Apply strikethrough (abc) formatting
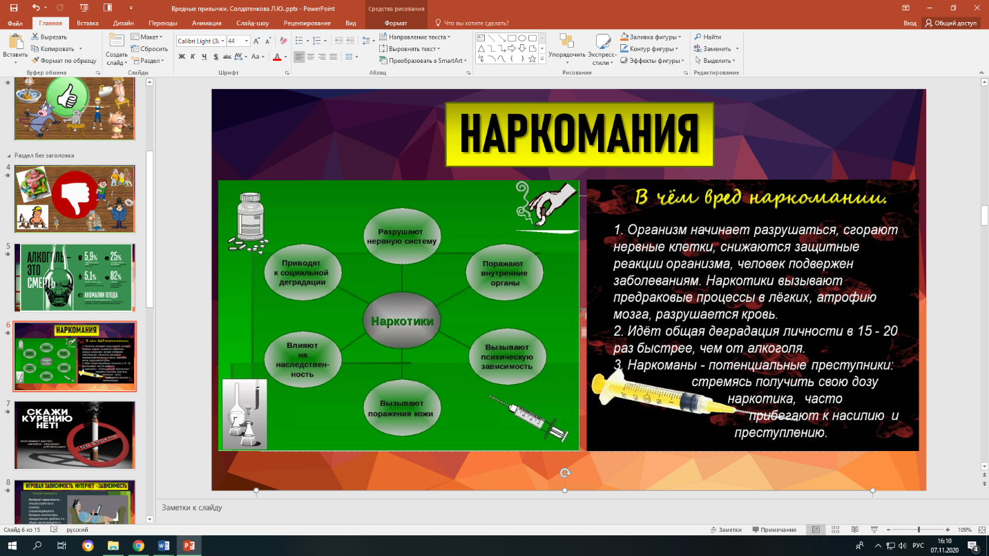989x556 pixels. point(227,57)
